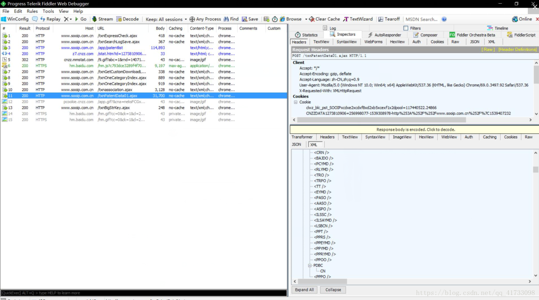Screen dimensions: 539x300
Task: Click the QuickExec command input
Action: click(x=143, y=293)
